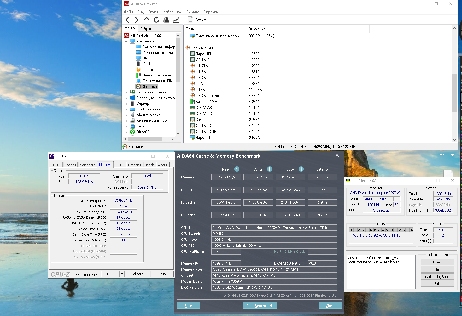
Task: Open the Graphics tab in CPU-Z
Action: coord(135,165)
